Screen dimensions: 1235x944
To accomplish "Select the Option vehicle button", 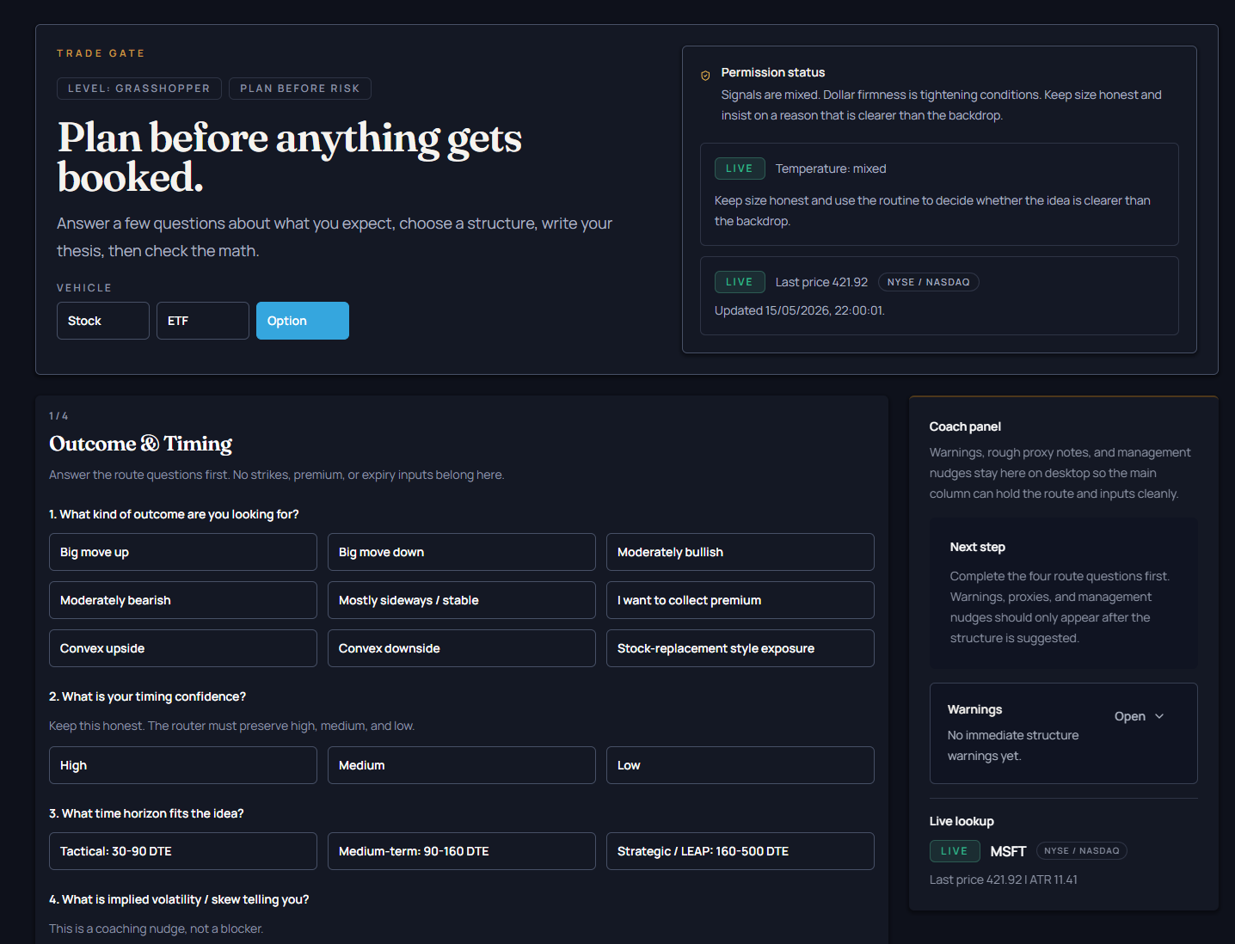I will tap(303, 321).
